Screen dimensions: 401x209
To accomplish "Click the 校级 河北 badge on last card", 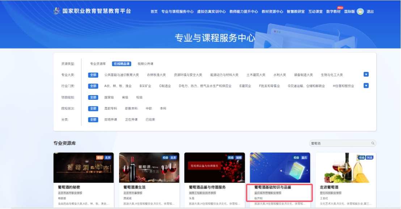I will [366, 158].
